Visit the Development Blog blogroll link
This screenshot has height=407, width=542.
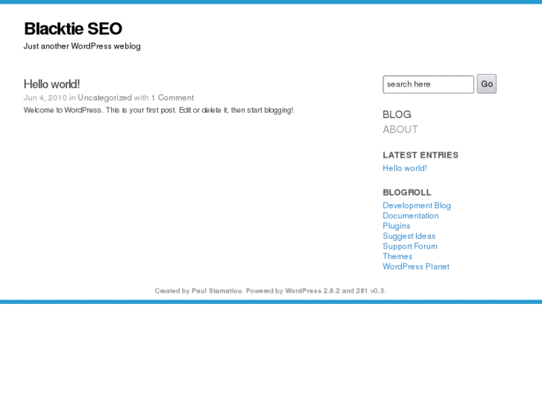417,206
